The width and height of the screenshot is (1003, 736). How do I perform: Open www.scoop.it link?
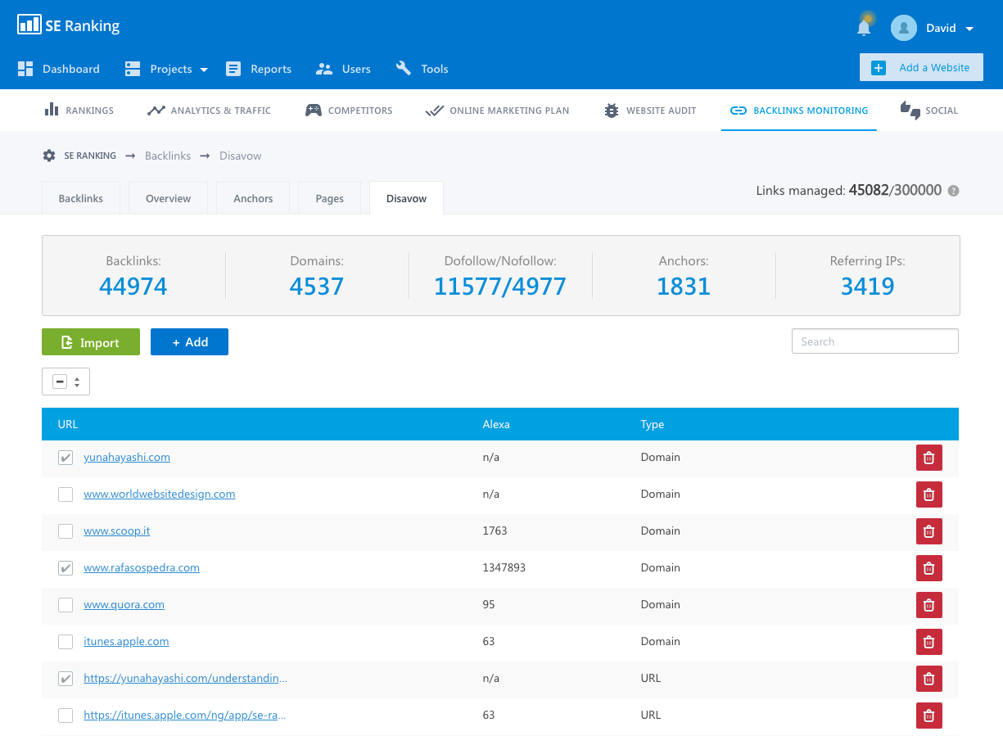116,531
